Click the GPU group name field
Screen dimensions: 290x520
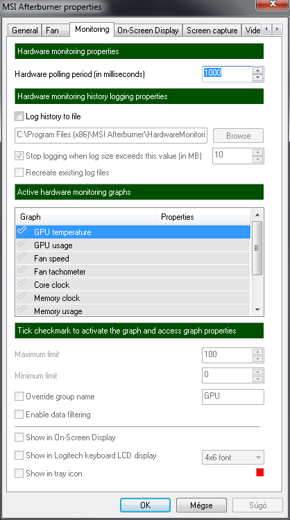[x=233, y=397]
